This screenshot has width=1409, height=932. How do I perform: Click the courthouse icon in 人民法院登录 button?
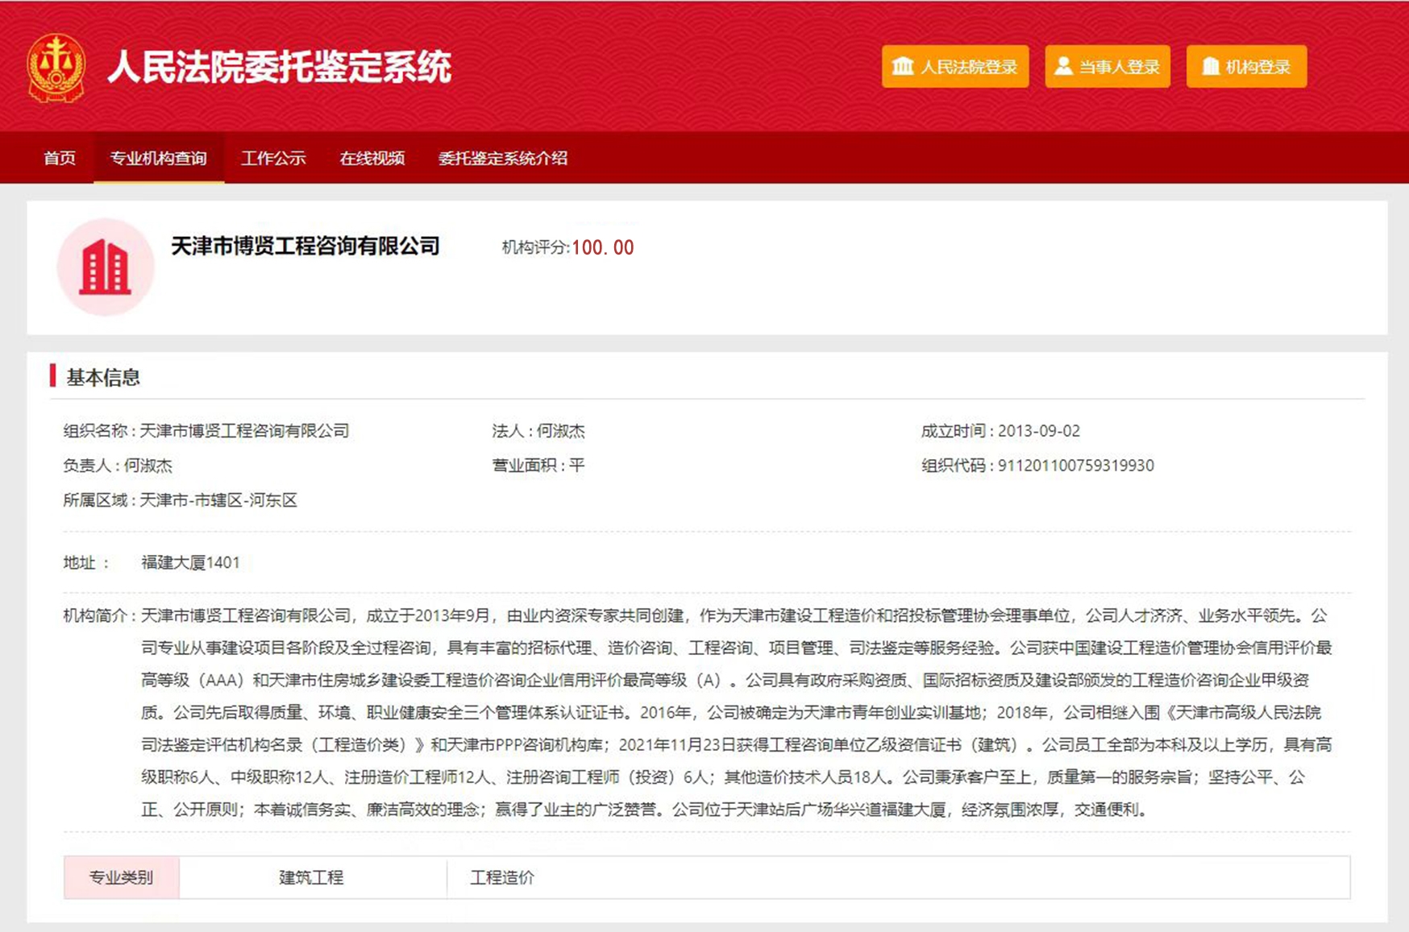tap(903, 66)
